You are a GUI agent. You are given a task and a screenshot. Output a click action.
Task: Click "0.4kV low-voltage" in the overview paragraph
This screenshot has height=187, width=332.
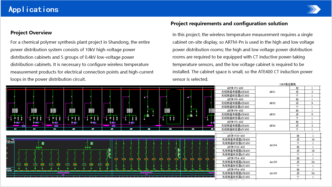tap(102, 57)
